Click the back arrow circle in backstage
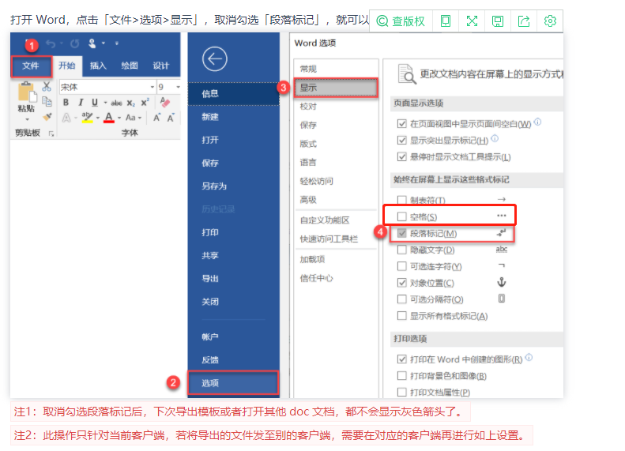 [x=214, y=59]
